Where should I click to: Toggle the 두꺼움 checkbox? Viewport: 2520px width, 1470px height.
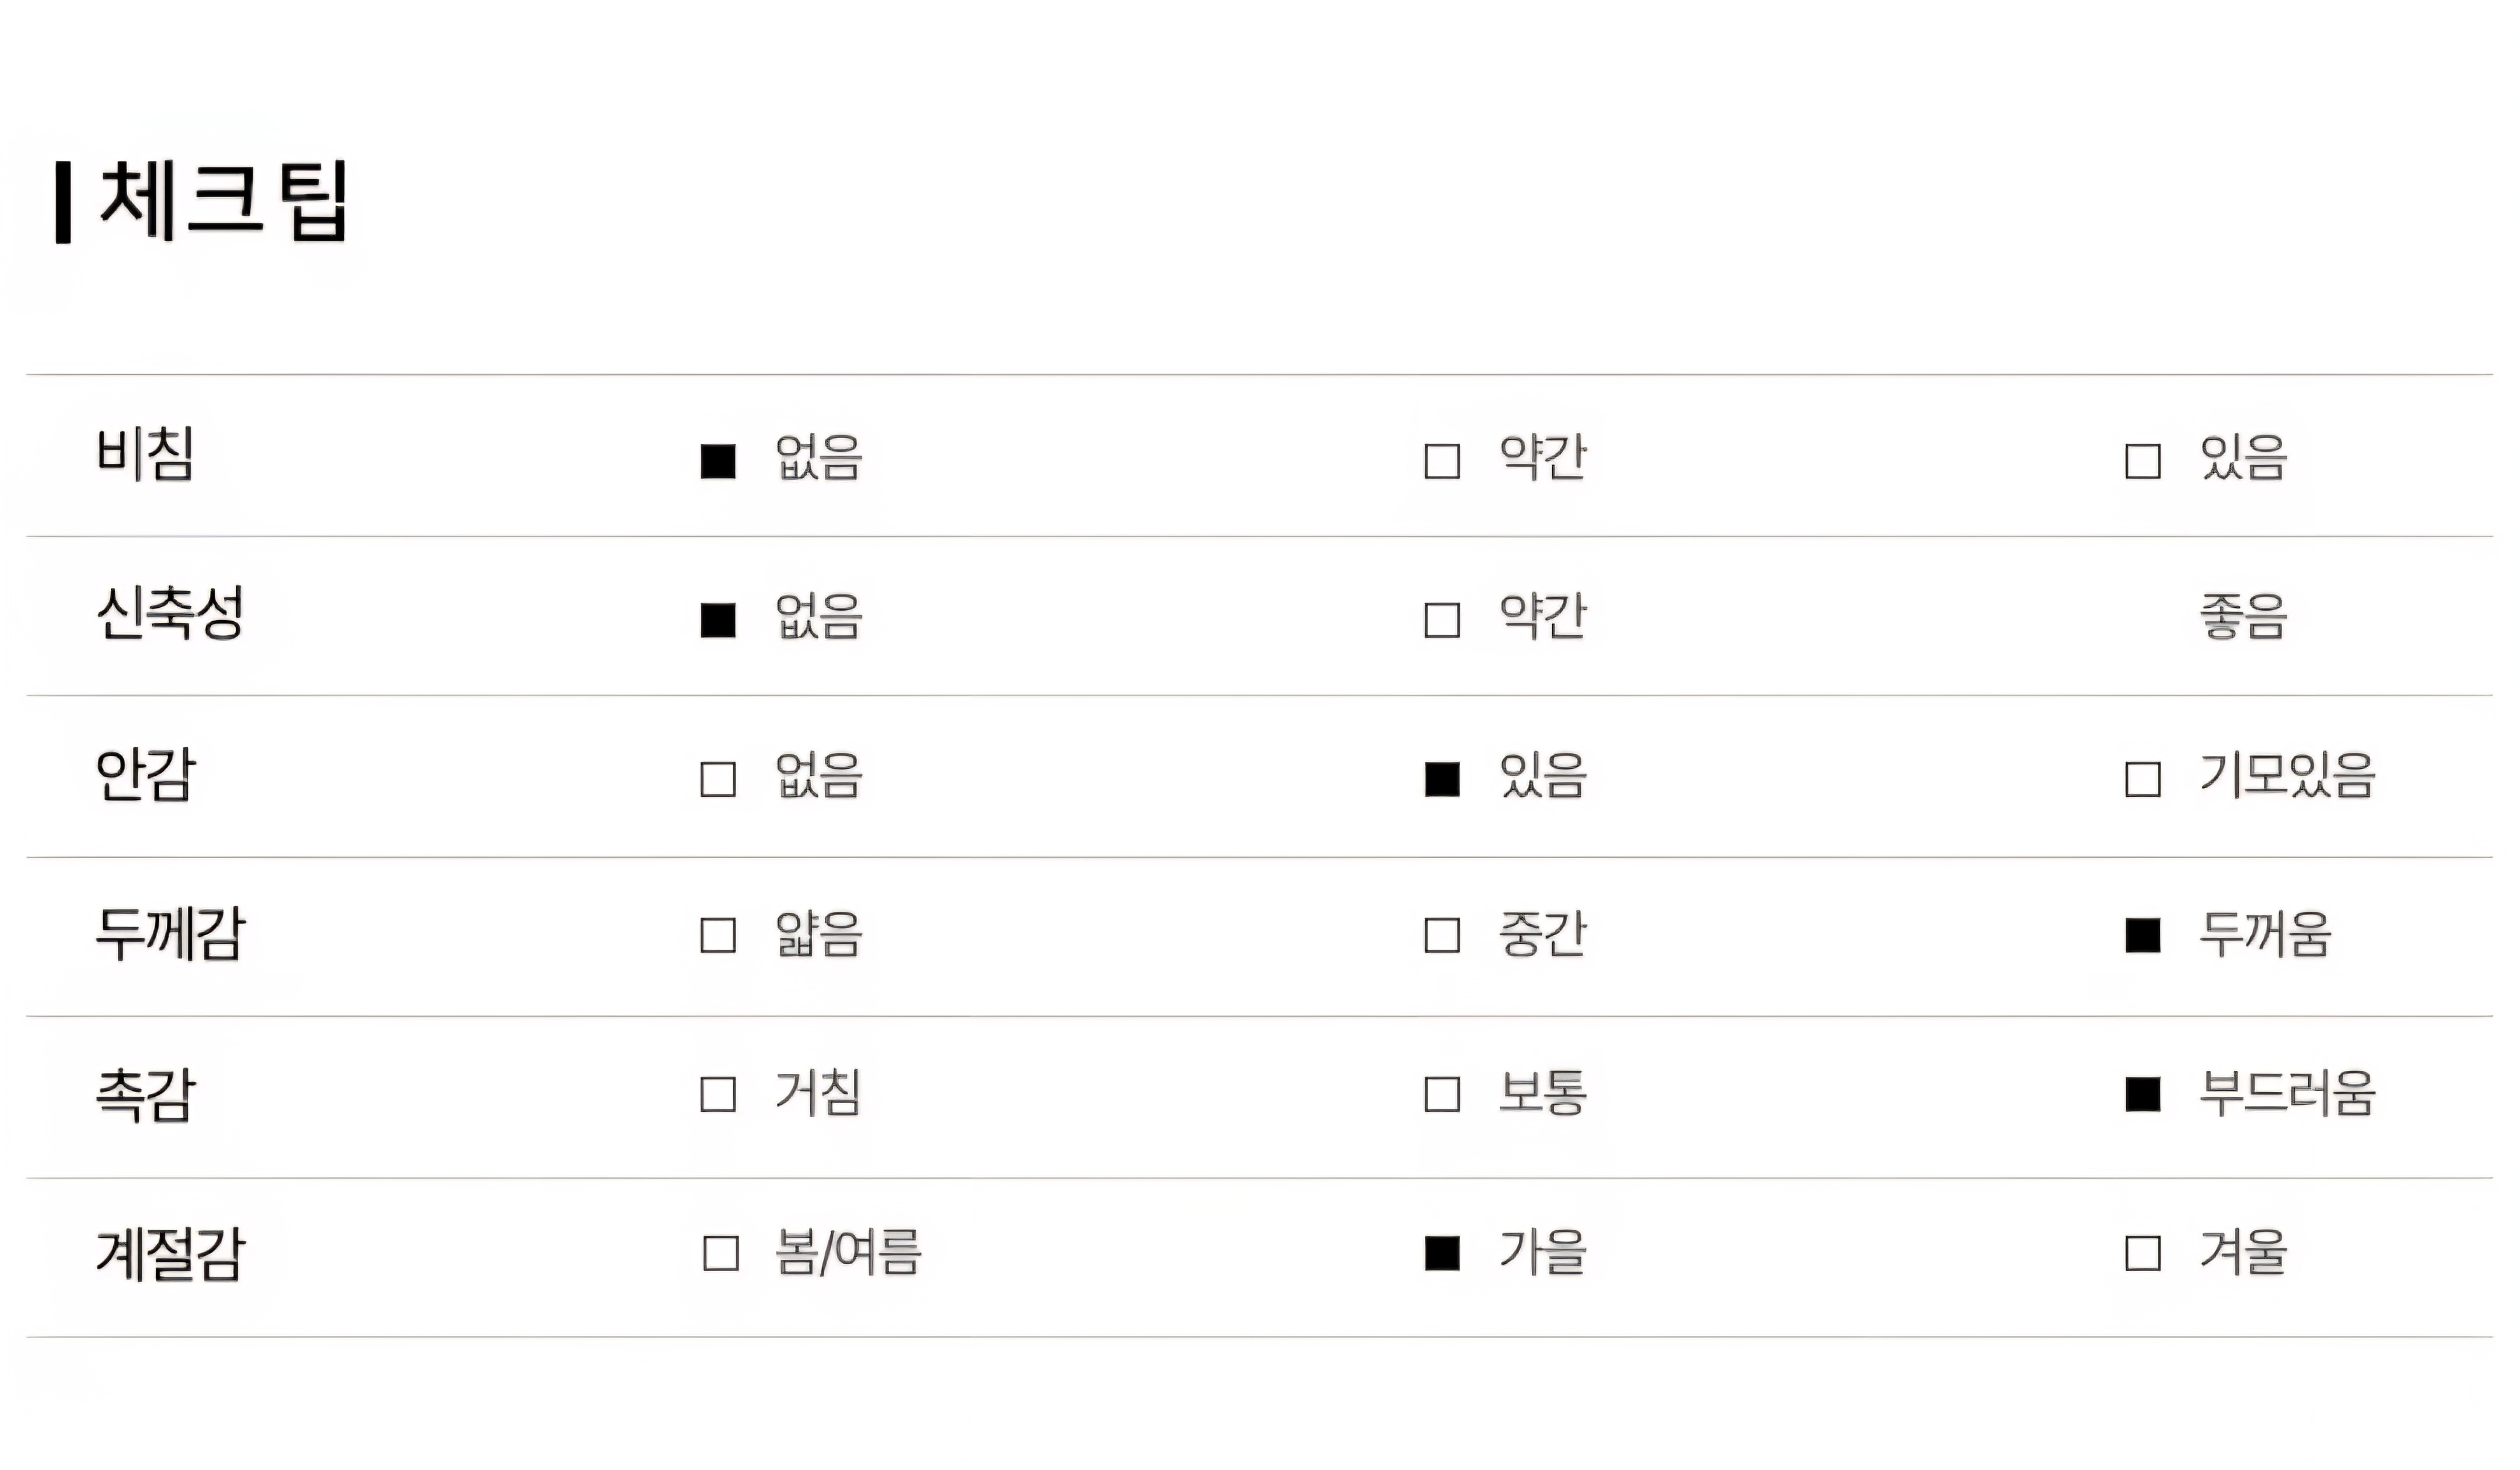click(2142, 936)
